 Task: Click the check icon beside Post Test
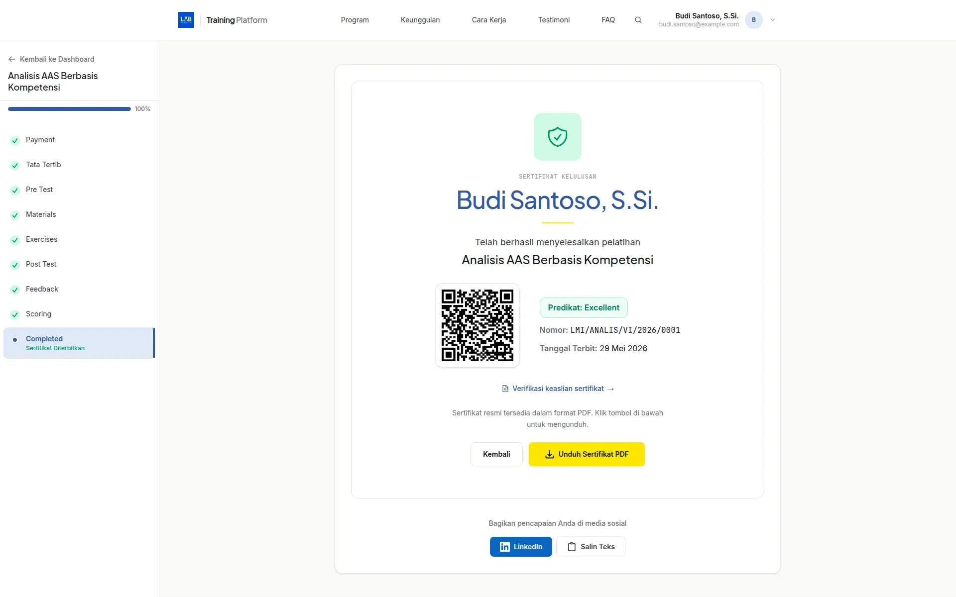[15, 265]
